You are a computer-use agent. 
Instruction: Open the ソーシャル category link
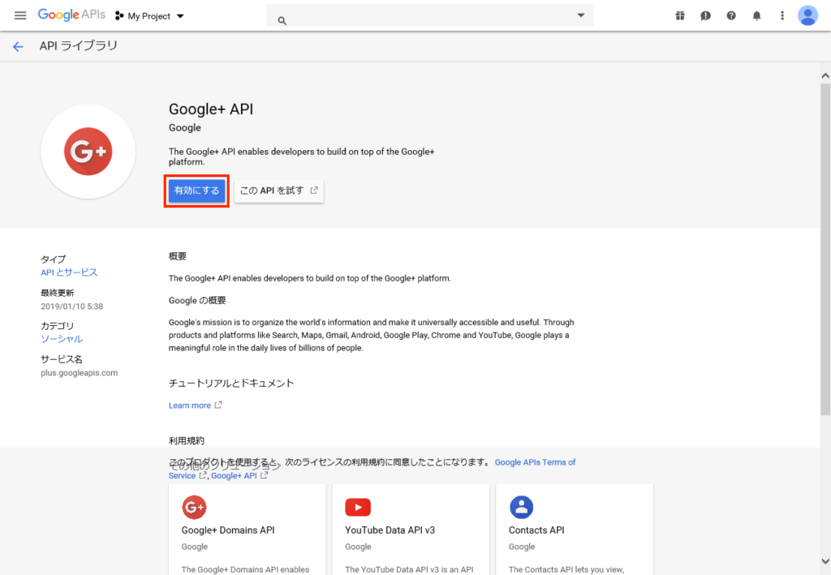click(x=62, y=339)
